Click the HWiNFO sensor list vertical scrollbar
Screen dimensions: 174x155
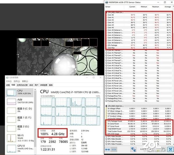pos(173,49)
